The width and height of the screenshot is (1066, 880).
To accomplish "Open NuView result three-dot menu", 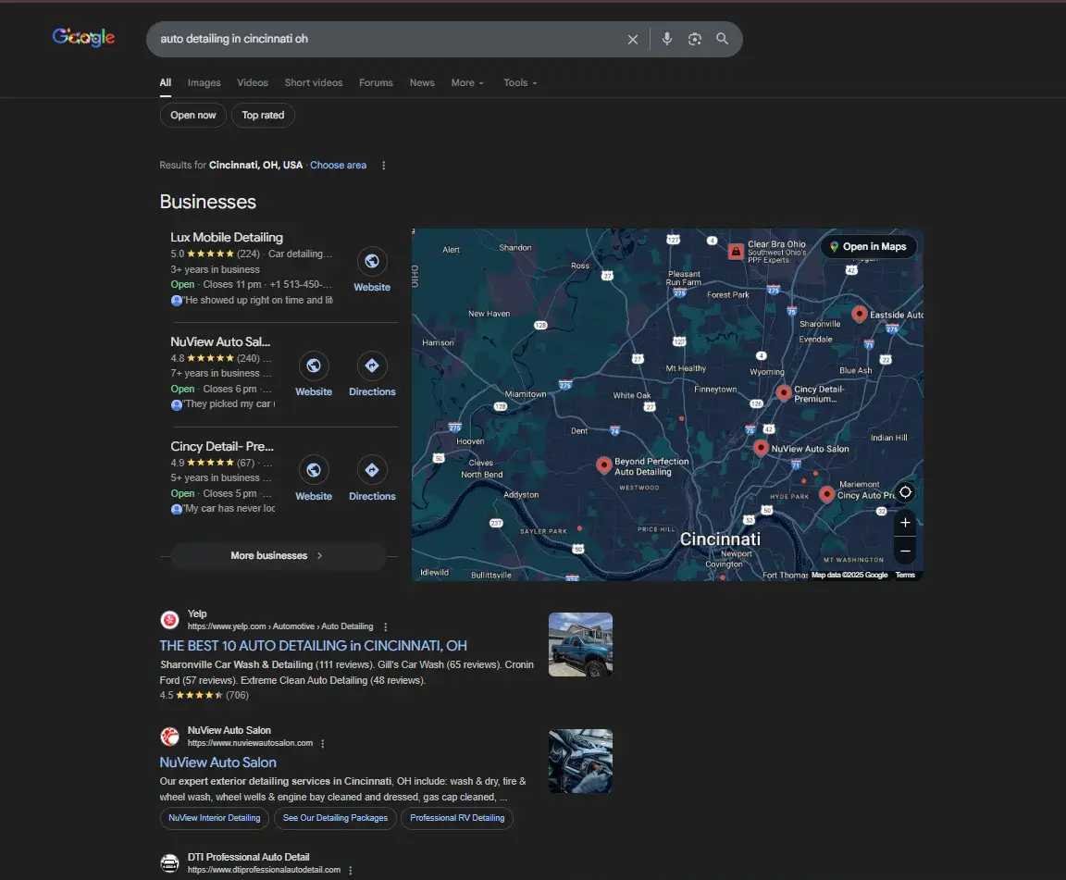I will (323, 743).
